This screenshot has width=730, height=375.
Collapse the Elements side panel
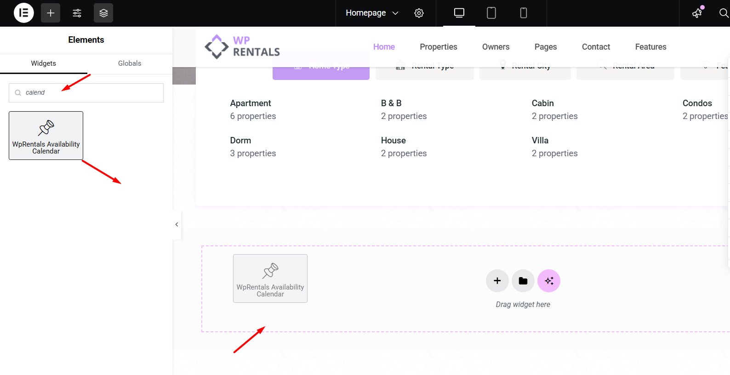[x=177, y=224]
